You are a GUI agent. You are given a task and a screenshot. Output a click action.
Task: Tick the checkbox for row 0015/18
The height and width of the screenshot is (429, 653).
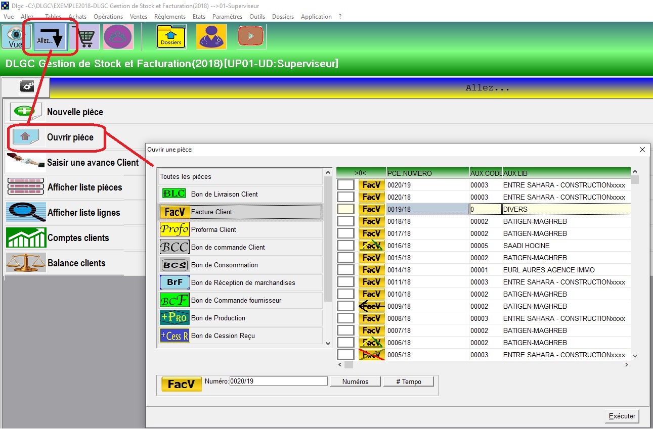click(x=346, y=258)
